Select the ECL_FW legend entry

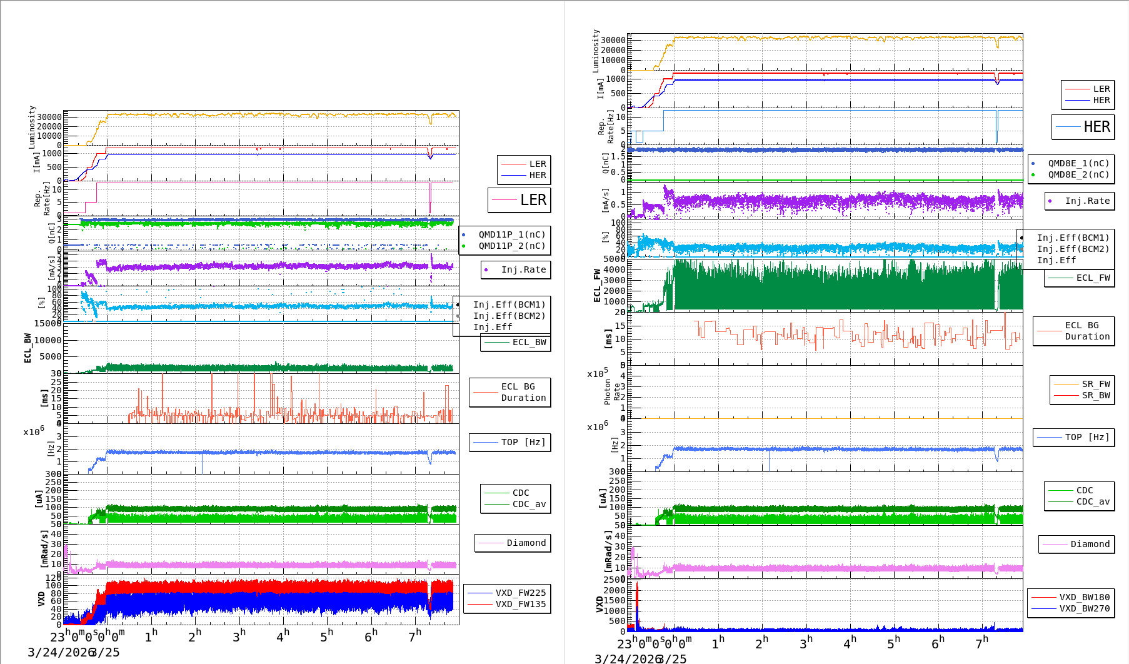(x=1092, y=278)
